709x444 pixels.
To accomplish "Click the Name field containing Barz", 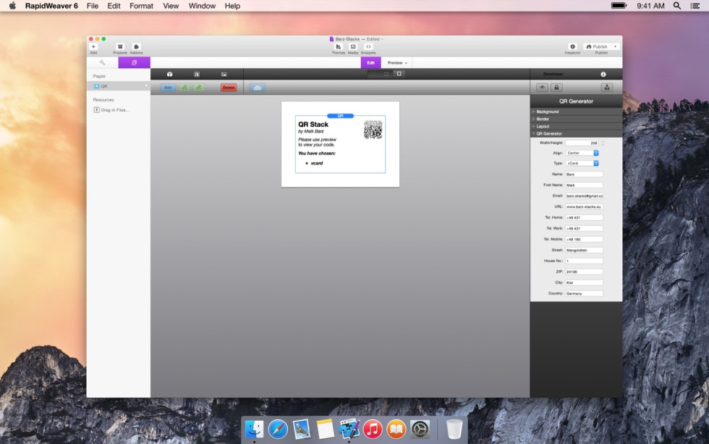I will point(584,174).
